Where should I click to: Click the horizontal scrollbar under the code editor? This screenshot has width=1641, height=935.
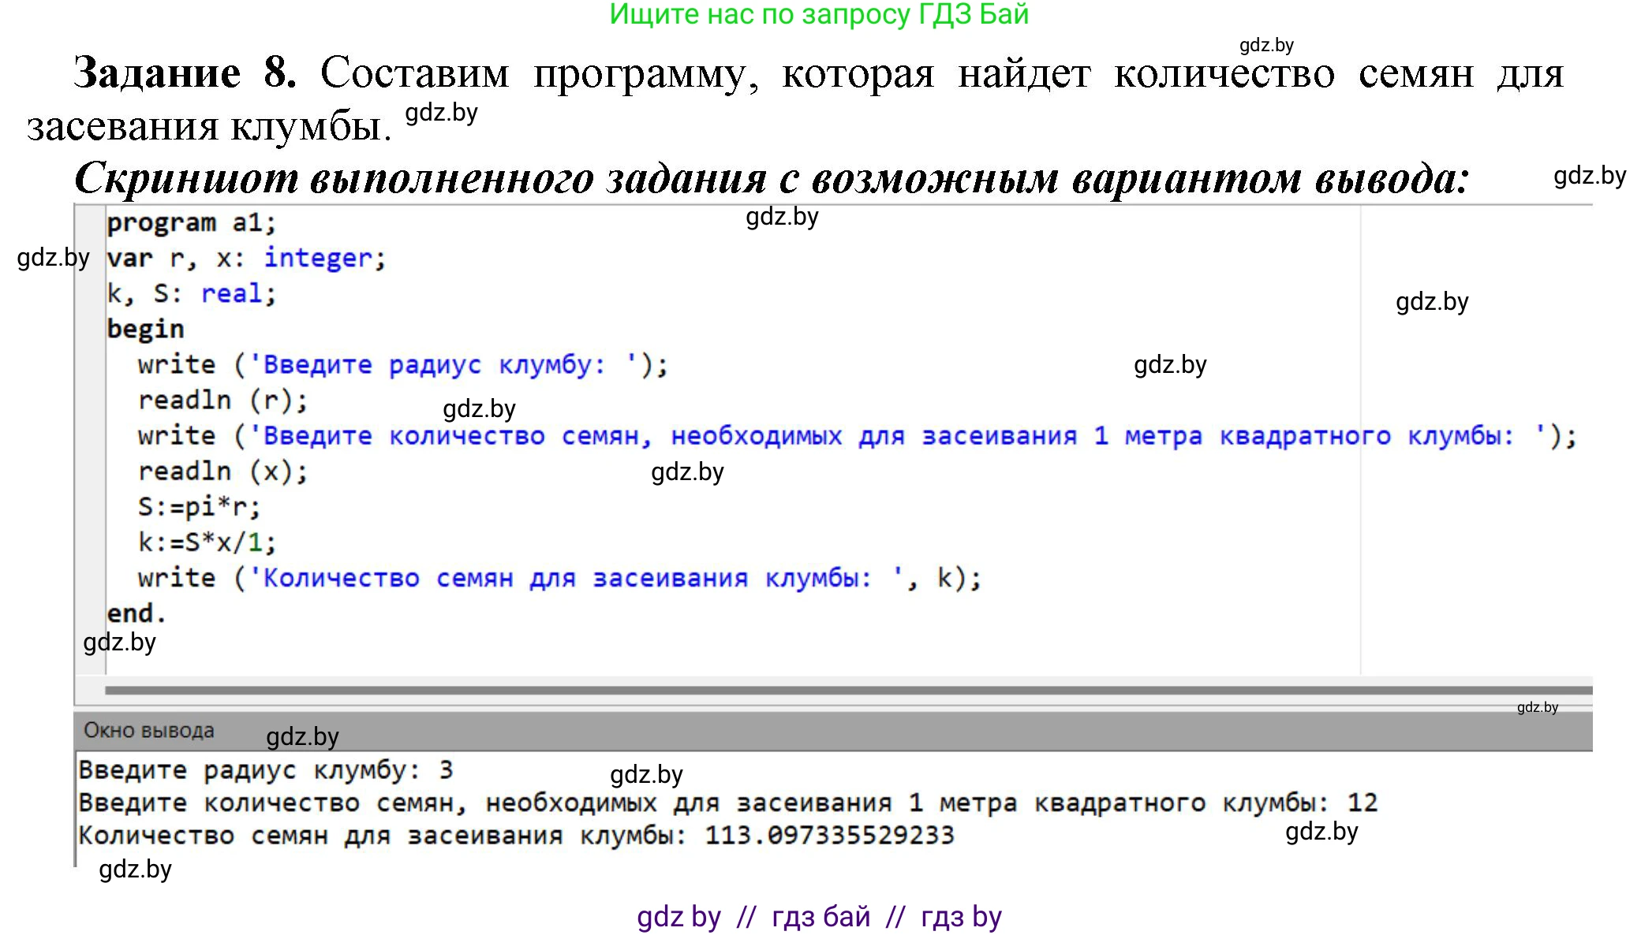coord(848,691)
